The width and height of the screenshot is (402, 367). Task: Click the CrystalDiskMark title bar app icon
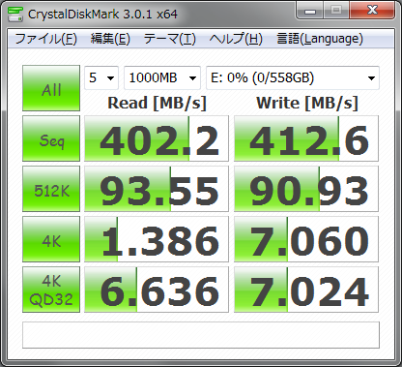pyautogui.click(x=15, y=14)
